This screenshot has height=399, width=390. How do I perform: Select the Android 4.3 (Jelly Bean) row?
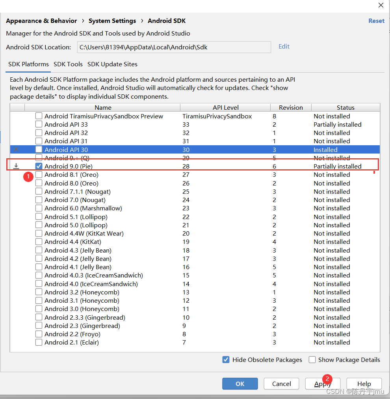coord(195,250)
